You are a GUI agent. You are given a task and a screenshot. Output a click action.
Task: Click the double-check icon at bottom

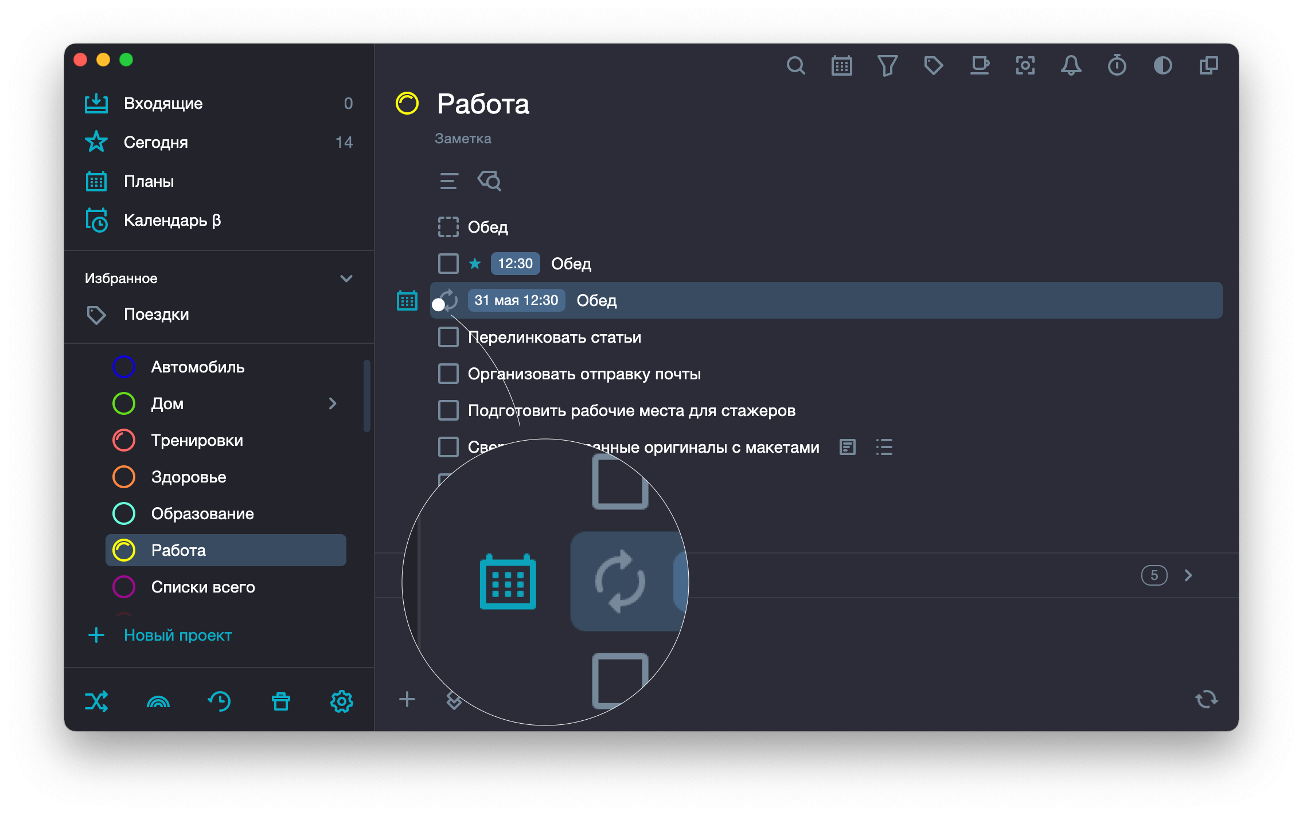pos(453,700)
